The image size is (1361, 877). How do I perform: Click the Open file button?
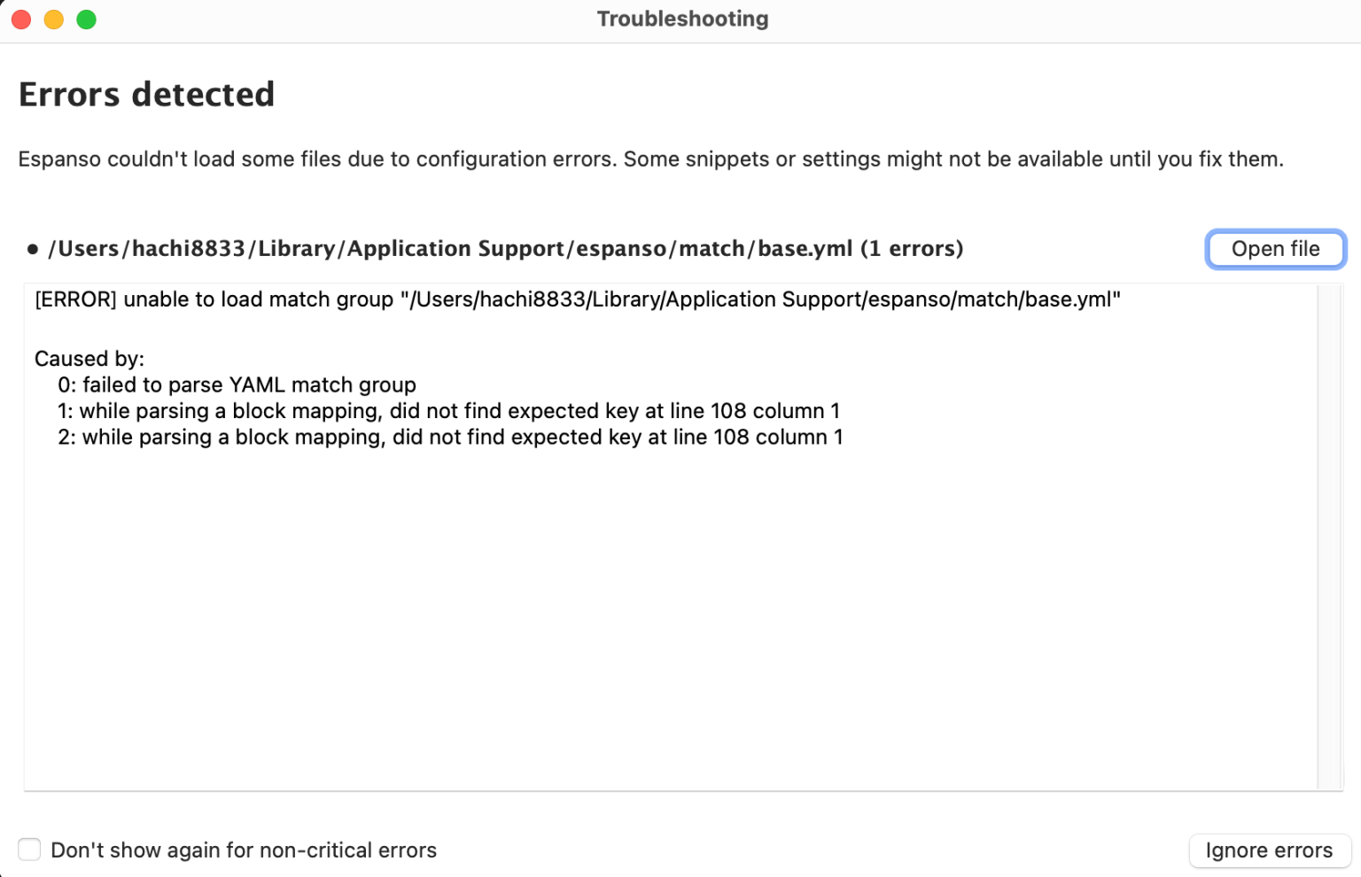(x=1275, y=249)
